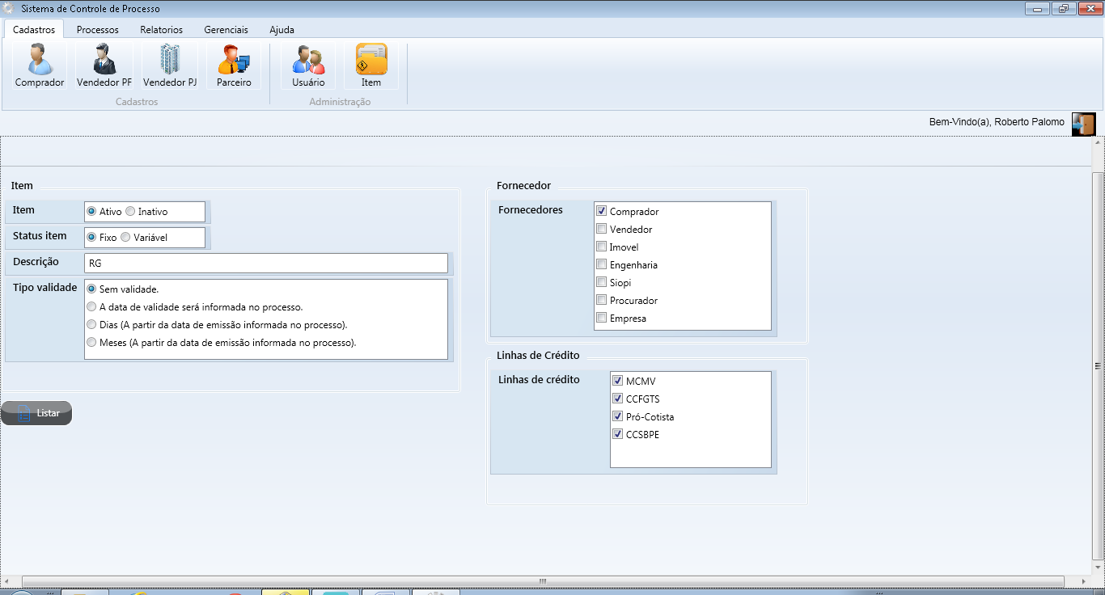This screenshot has height=595, width=1105.
Task: Check the Siopi checkbox
Action: [x=601, y=282]
